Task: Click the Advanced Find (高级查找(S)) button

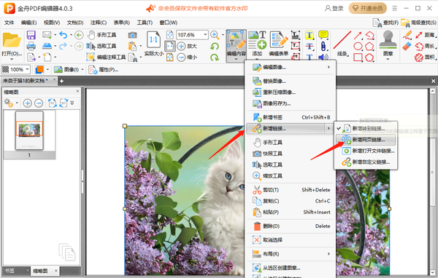Action: coord(418,23)
